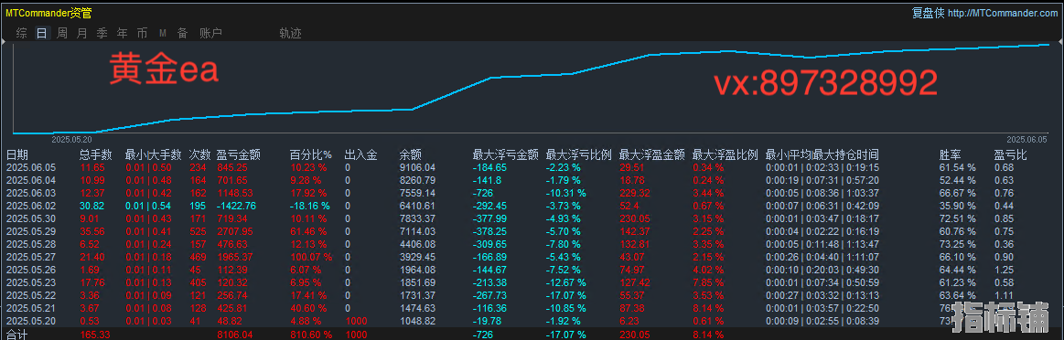The image size is (1064, 340).
Task: Click the left edge collapse arrow
Action: tap(4, 42)
